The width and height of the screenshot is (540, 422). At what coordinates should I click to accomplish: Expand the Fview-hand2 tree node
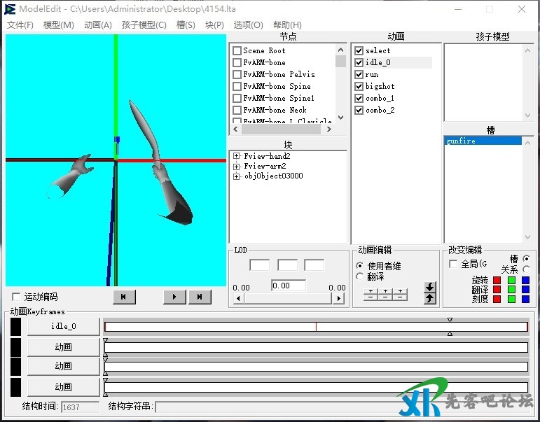tap(237, 157)
